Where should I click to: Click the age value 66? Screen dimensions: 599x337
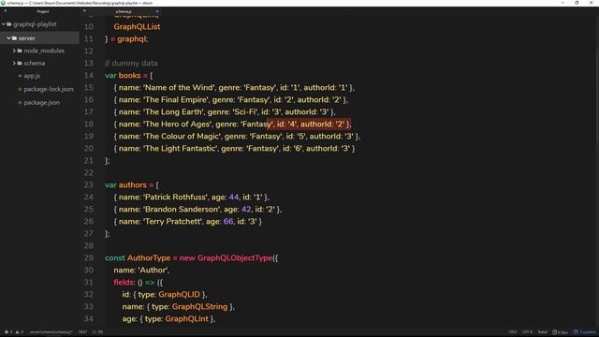coord(228,222)
